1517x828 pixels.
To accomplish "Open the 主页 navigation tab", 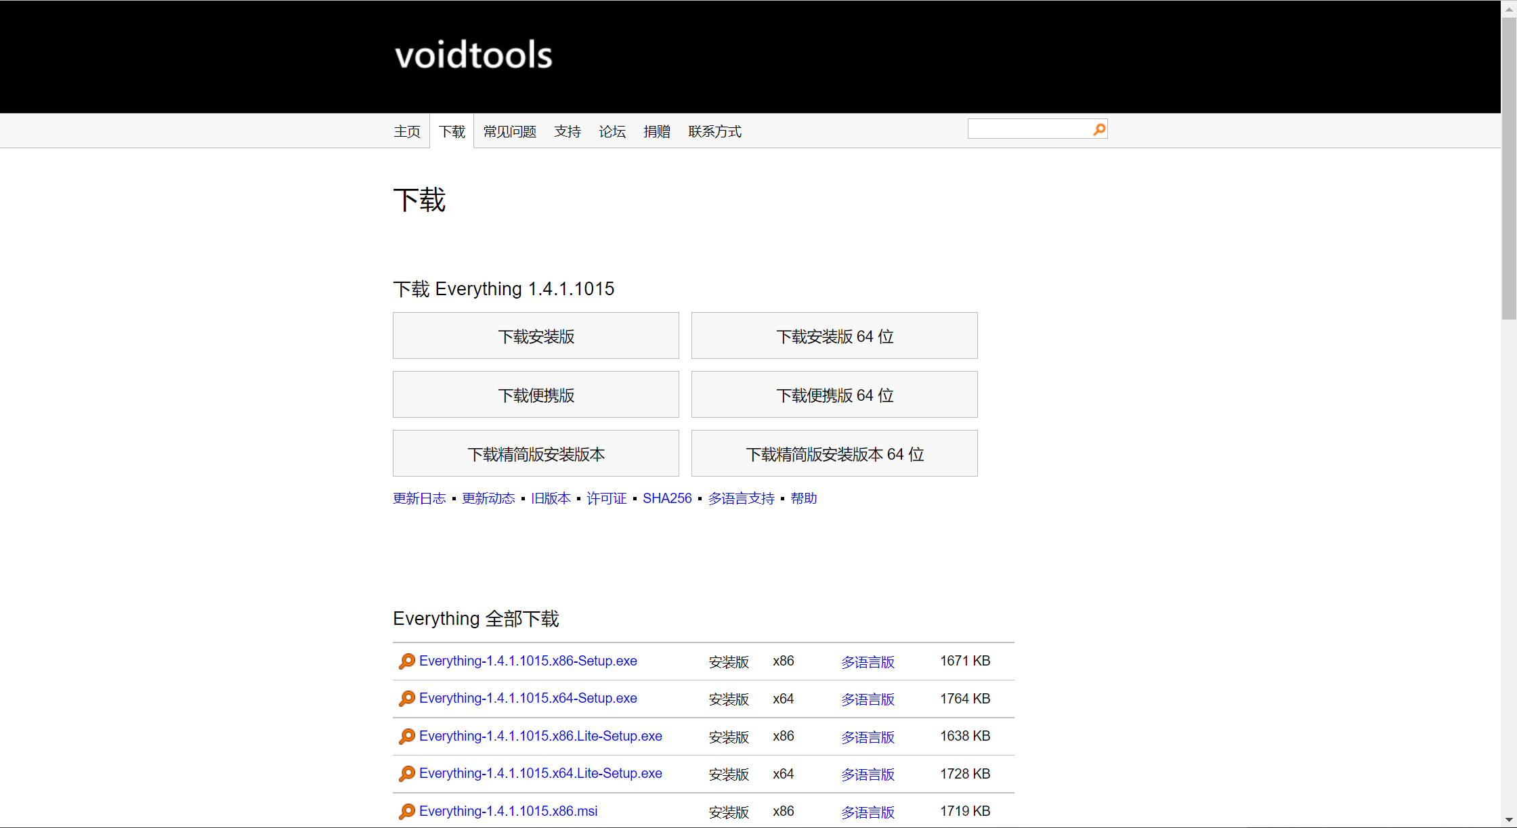I will (x=407, y=131).
